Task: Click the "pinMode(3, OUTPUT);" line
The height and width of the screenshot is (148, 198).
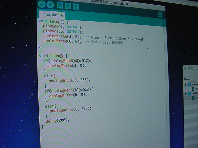Action: (x=63, y=27)
